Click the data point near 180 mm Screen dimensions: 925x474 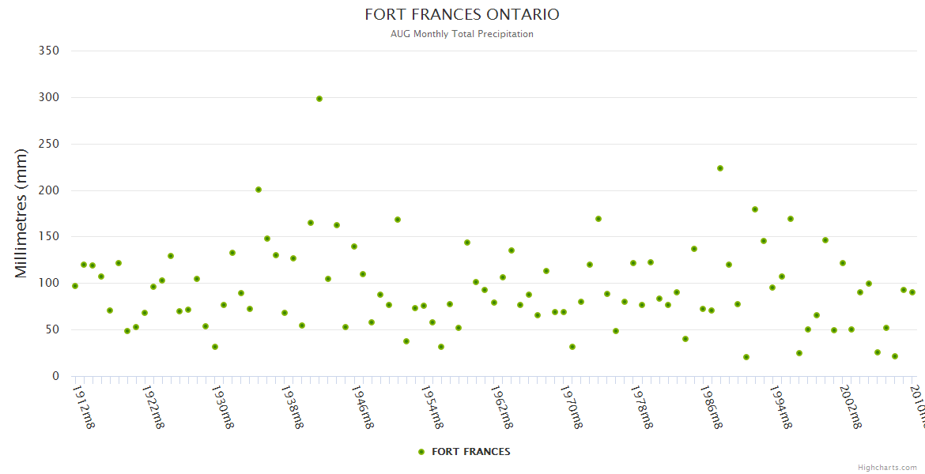pos(755,209)
